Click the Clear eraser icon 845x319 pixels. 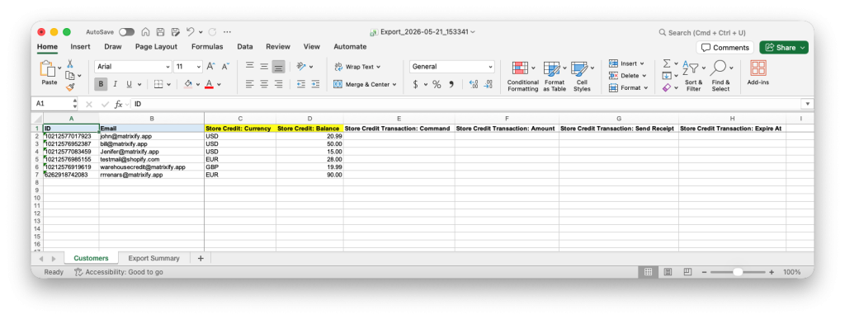667,87
